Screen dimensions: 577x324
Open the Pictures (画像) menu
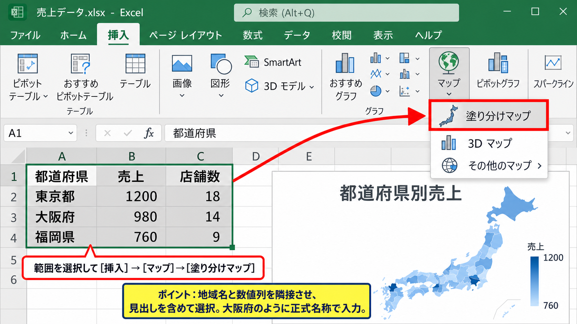coord(182,76)
